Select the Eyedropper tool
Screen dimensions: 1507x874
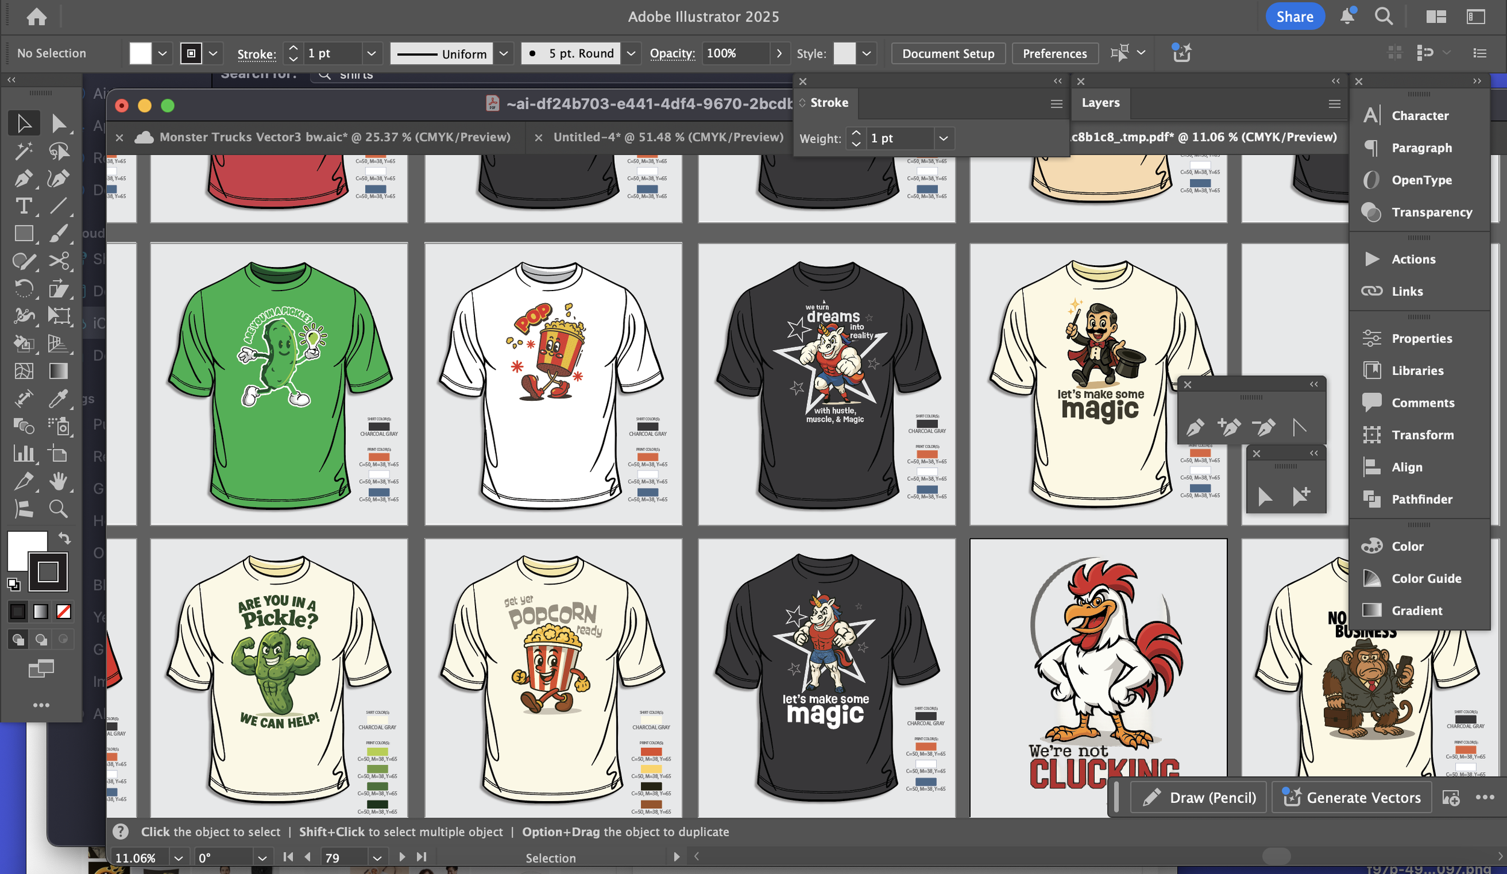click(58, 398)
